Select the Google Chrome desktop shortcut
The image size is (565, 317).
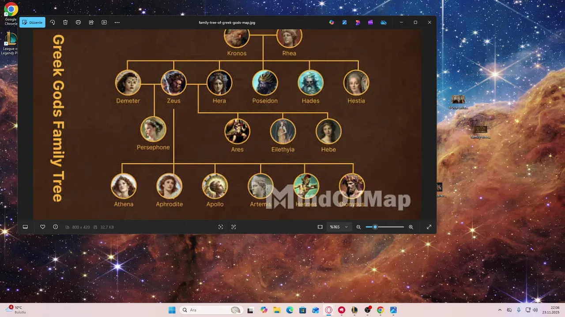point(11,14)
